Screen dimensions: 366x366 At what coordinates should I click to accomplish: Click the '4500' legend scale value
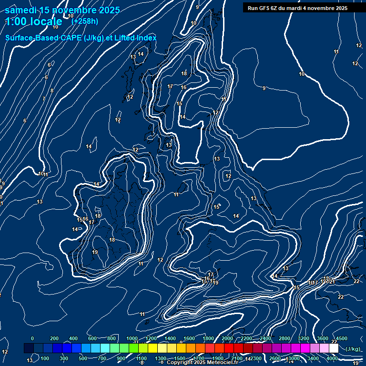[x=341, y=338]
